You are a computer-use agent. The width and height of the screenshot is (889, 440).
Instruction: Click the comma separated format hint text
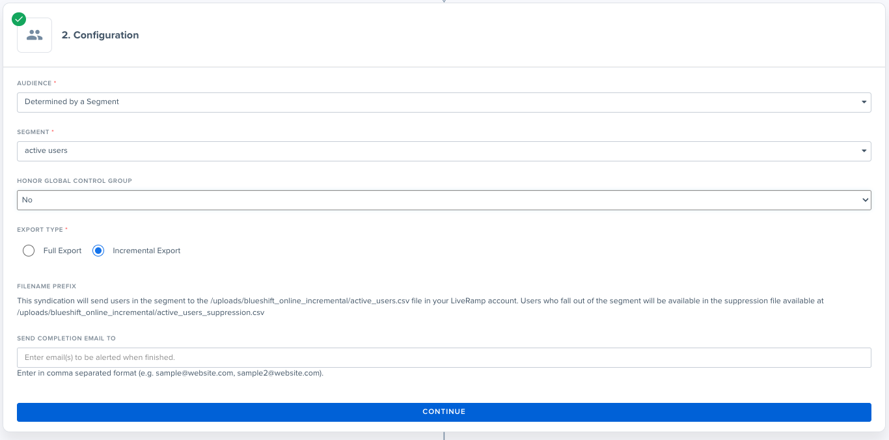(x=171, y=374)
